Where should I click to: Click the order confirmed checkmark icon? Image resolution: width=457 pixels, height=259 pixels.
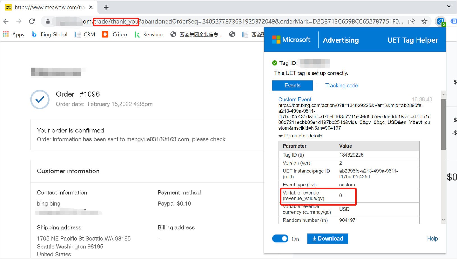tap(40, 99)
